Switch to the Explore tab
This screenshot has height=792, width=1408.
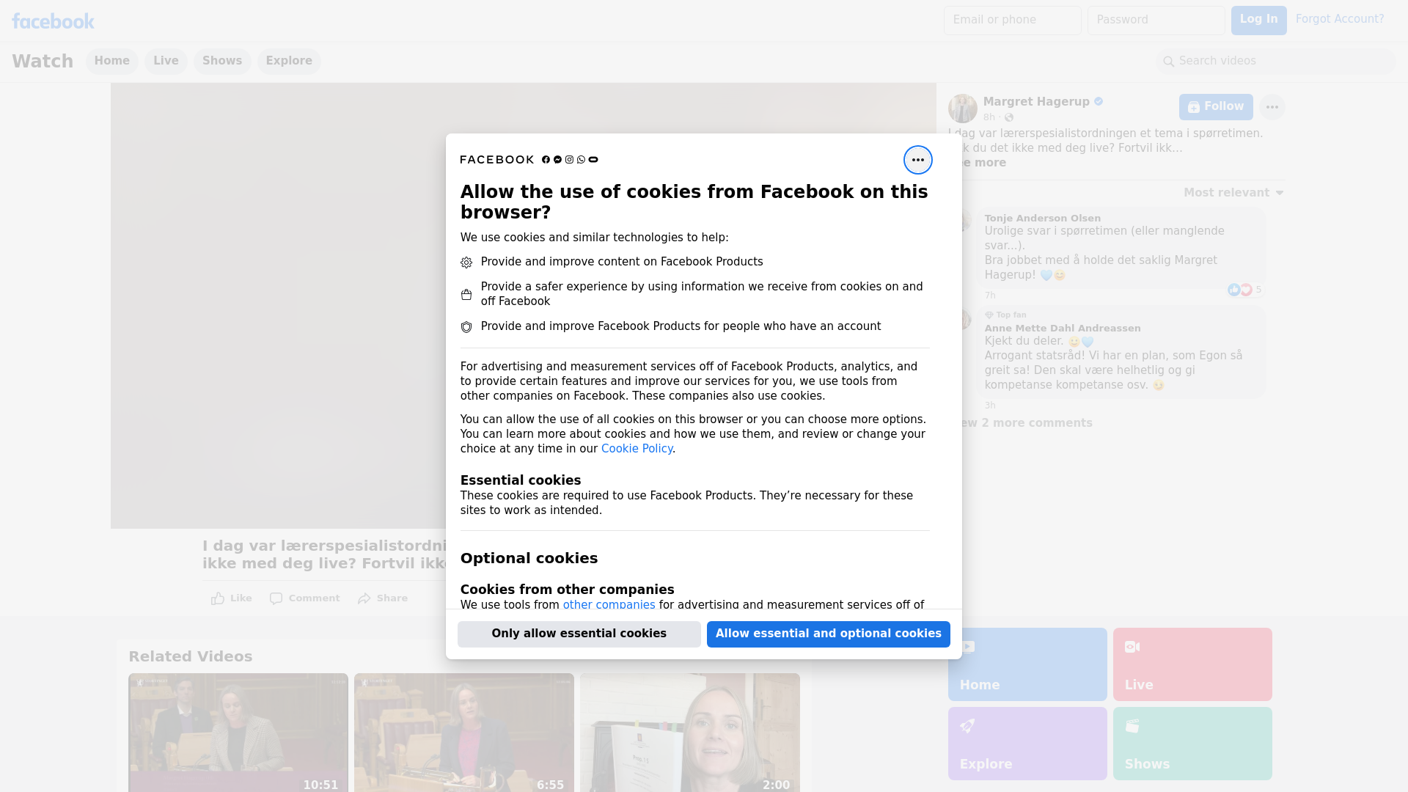click(289, 62)
